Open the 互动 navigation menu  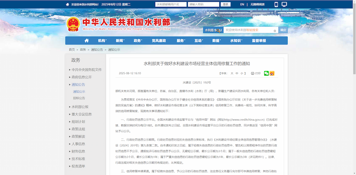[199, 40]
